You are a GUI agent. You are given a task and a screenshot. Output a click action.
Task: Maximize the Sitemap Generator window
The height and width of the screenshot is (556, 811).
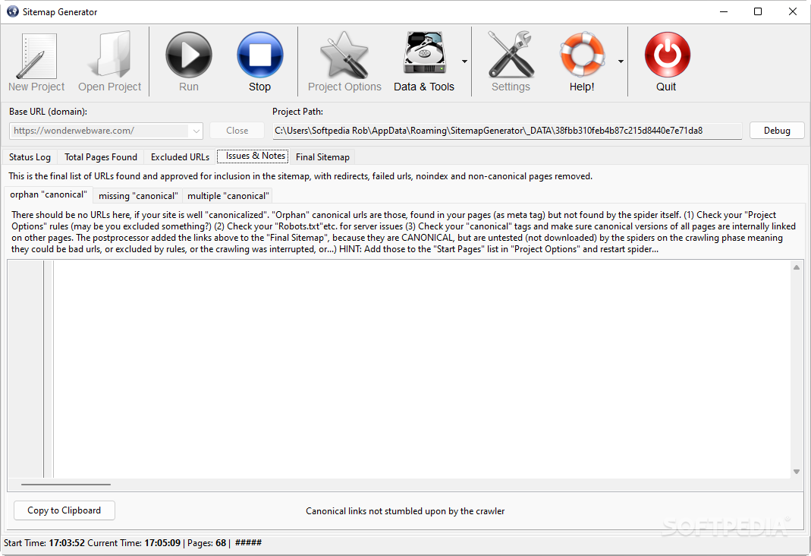click(x=758, y=11)
